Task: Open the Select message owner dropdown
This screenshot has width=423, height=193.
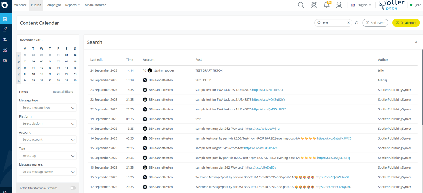Action: (48, 172)
